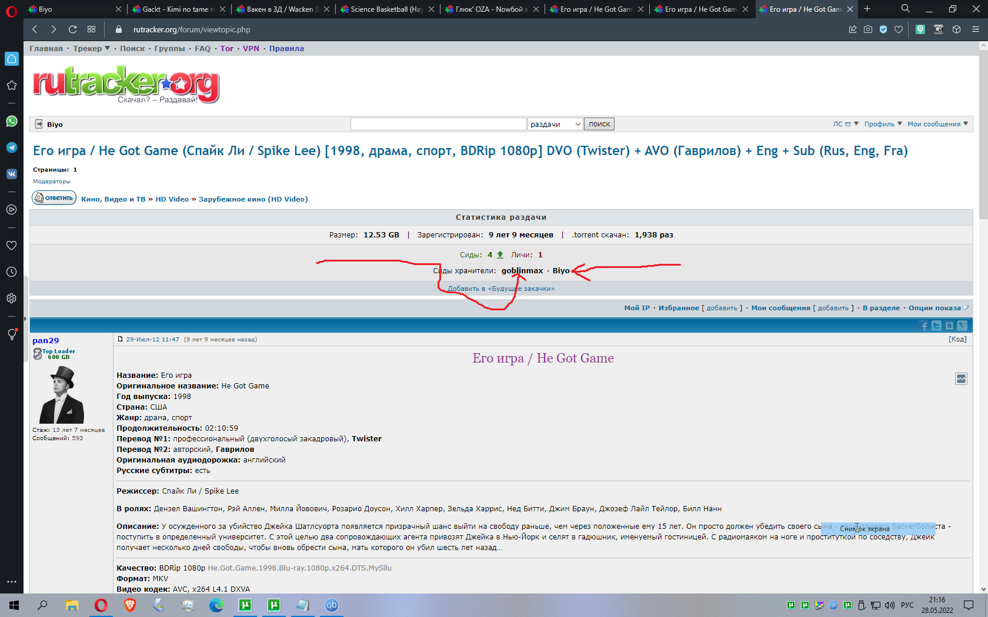The height and width of the screenshot is (617, 988).
Task: Open sidebar bookmarks star icon
Action: [12, 85]
